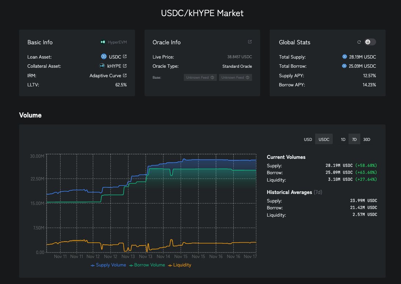The width and height of the screenshot is (401, 284).
Task: Toggle the Global Stats switch
Action: click(x=370, y=42)
